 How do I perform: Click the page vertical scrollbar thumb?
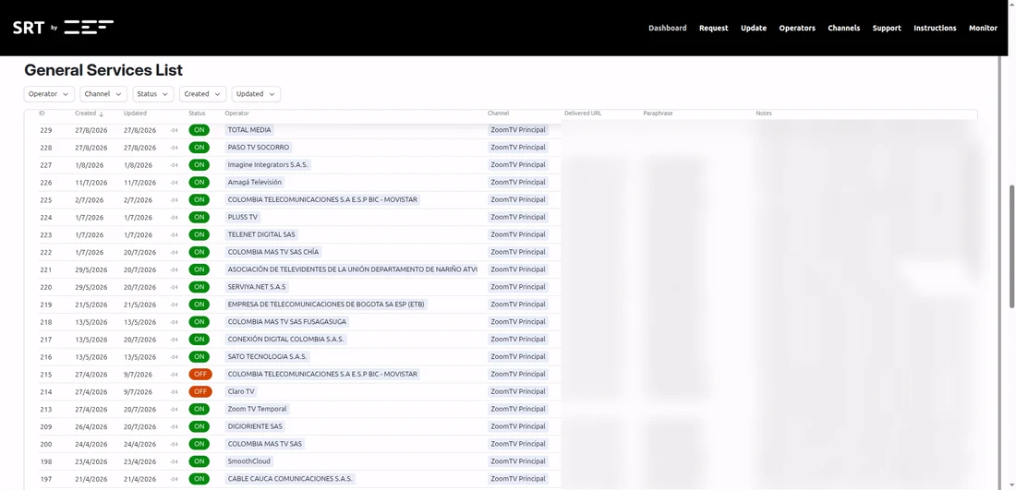[1012, 246]
